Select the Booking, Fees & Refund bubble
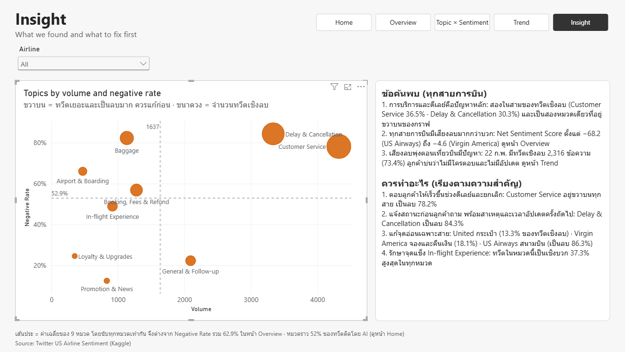The width and height of the screenshot is (625, 352). [x=137, y=190]
